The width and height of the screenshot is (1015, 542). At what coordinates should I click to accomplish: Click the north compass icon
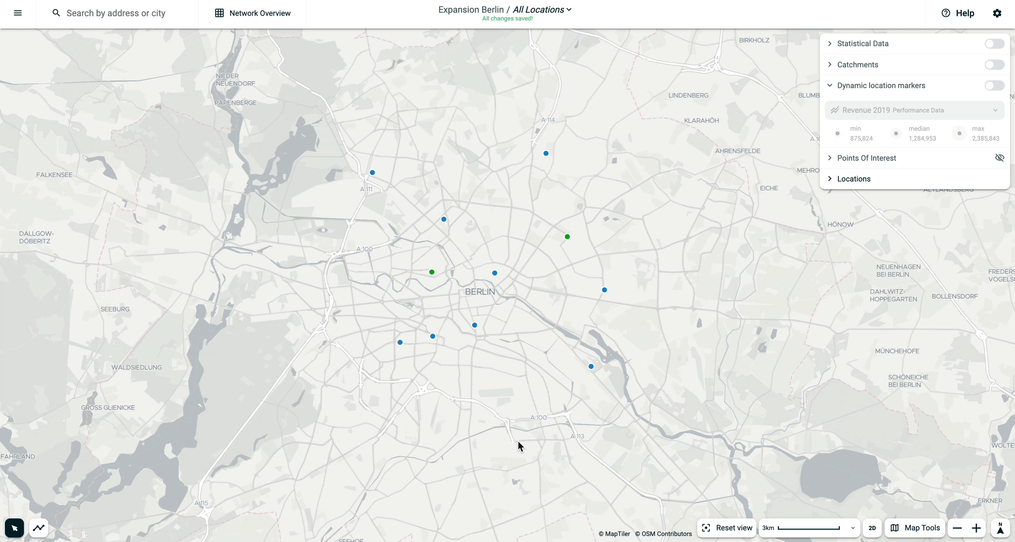tap(1001, 528)
